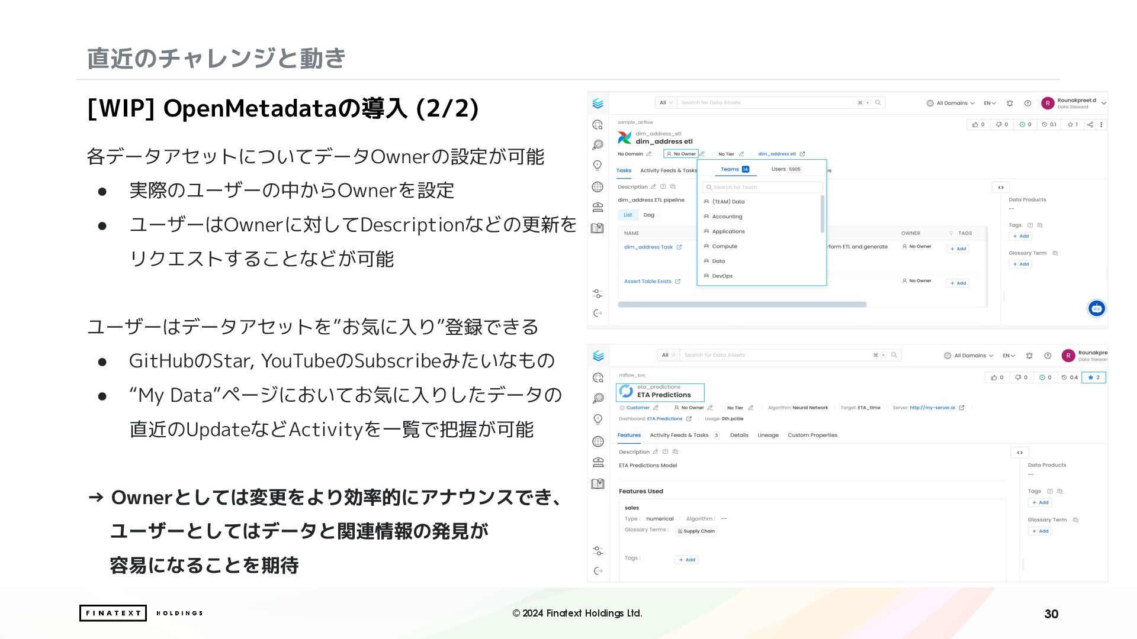Viewport: 1137px width, 639px height.
Task: Open Glossary book icon in dim_address etl sidebar
Action: [598, 228]
